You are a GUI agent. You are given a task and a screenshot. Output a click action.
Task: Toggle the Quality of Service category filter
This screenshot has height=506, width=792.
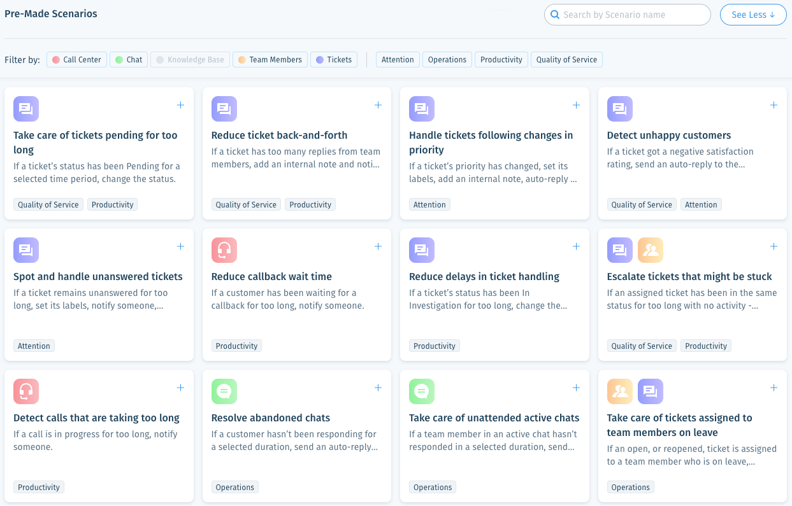pos(566,60)
